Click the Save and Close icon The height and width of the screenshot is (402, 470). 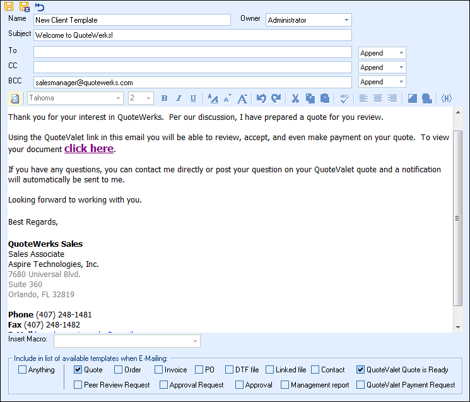pyautogui.click(x=24, y=7)
